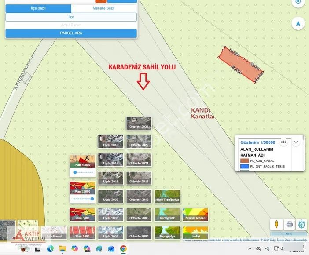Viewport: 309px width, 255px height.
Task: Click the PARSEL ARA button
Action: click(71, 33)
